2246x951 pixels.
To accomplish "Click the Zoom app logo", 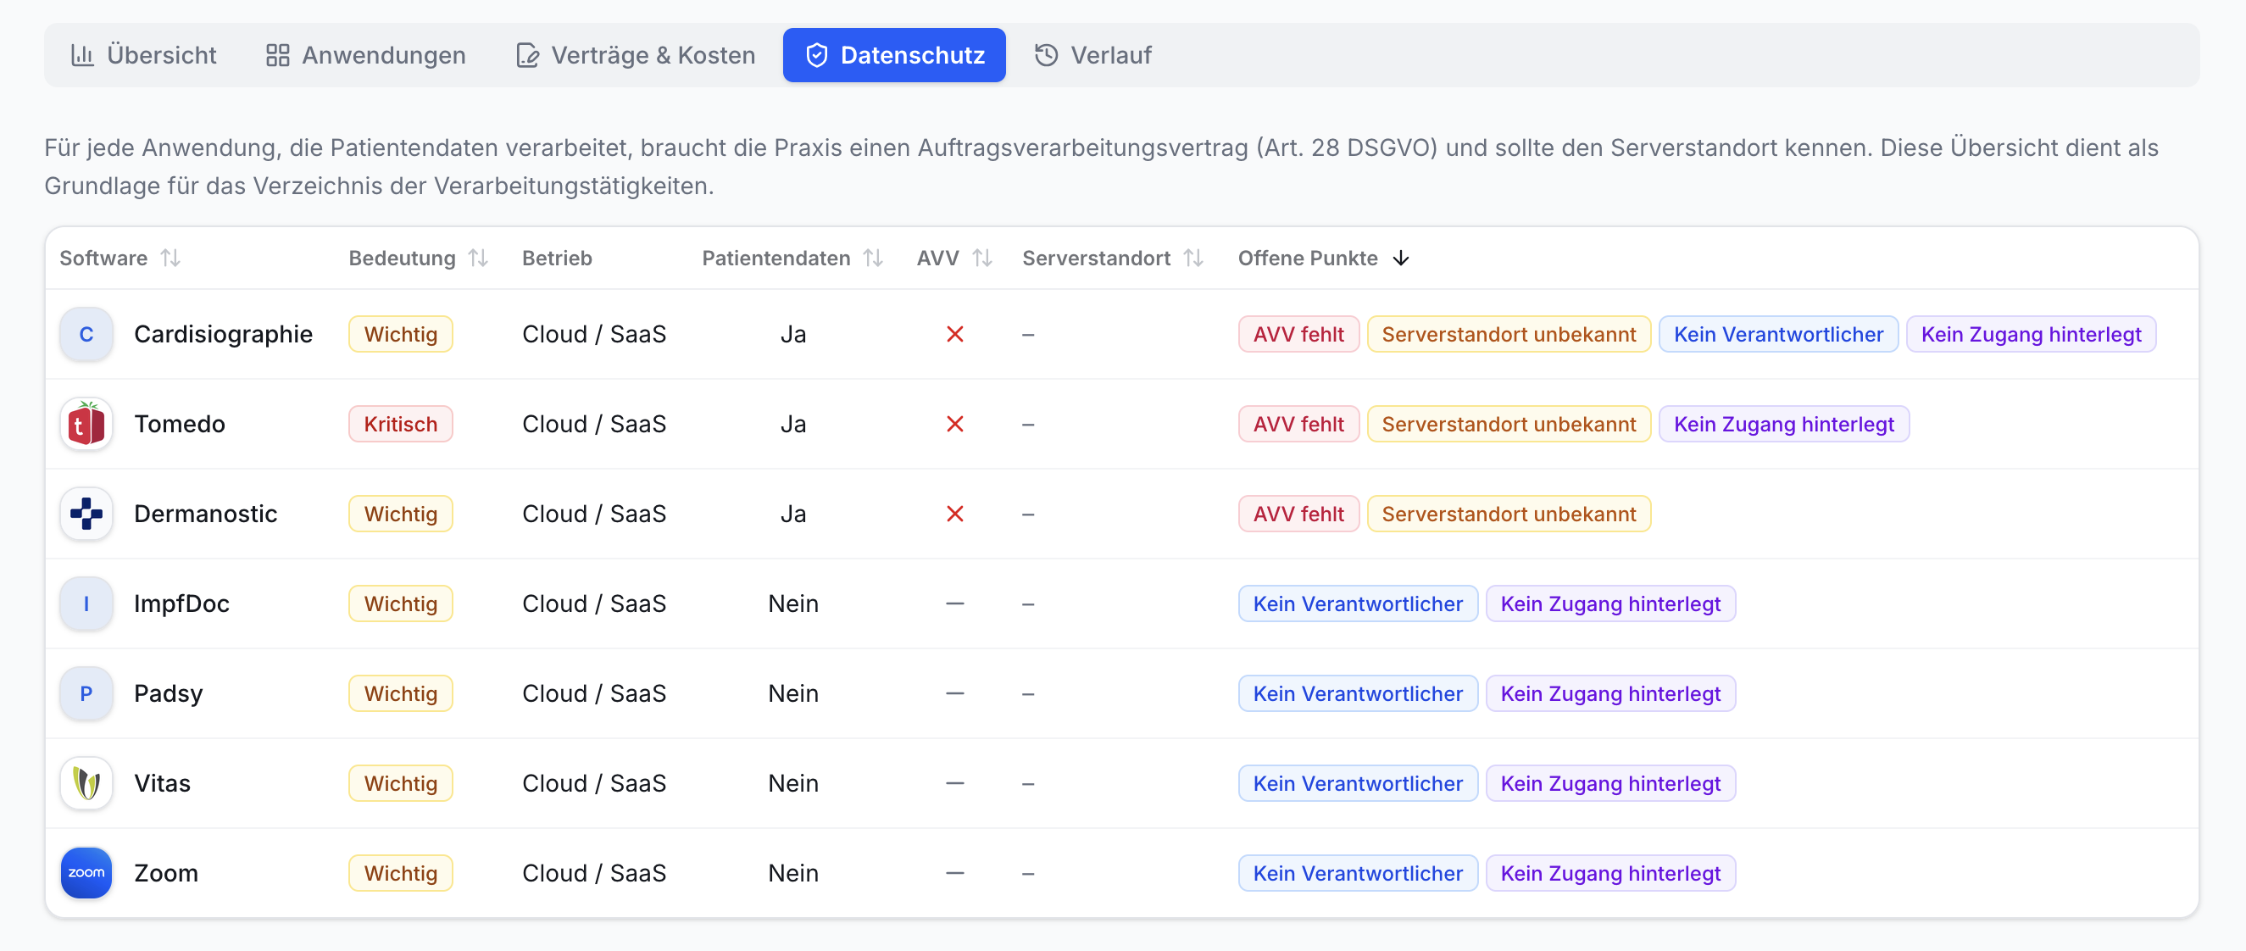I will (86, 872).
